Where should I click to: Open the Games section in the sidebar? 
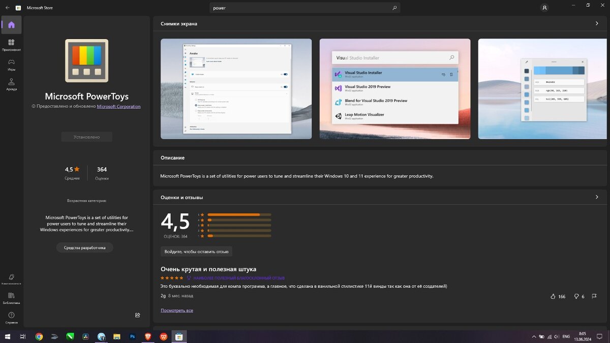pyautogui.click(x=12, y=65)
